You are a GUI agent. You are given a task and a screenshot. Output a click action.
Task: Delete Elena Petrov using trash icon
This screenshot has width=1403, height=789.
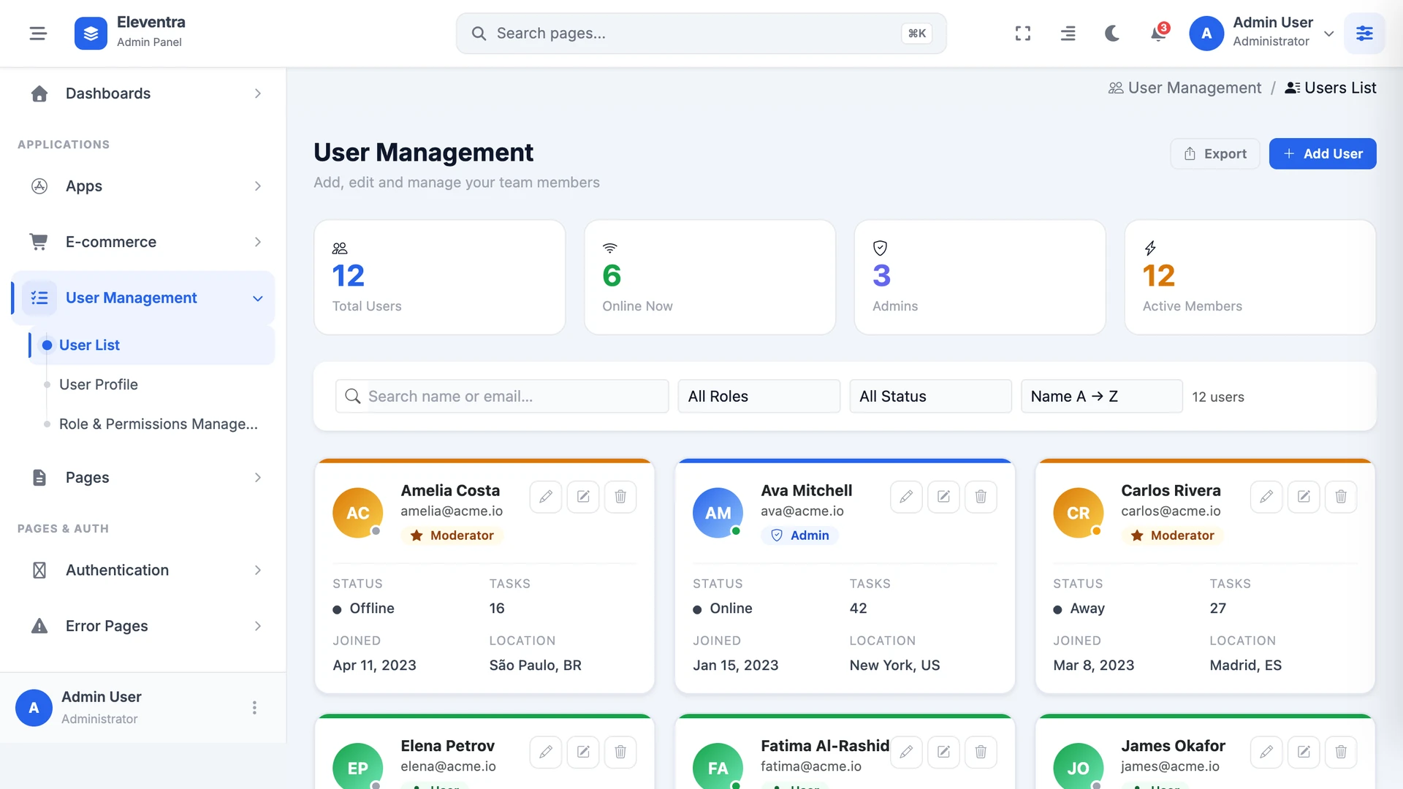(x=620, y=752)
